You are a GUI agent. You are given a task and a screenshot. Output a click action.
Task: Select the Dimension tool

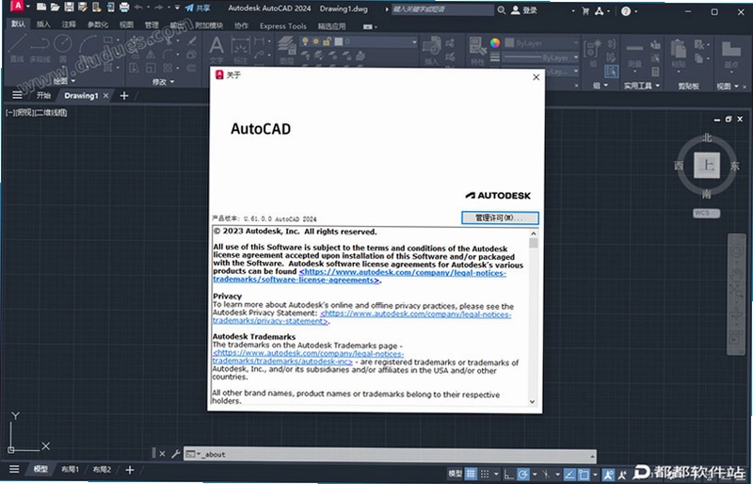coord(240,49)
